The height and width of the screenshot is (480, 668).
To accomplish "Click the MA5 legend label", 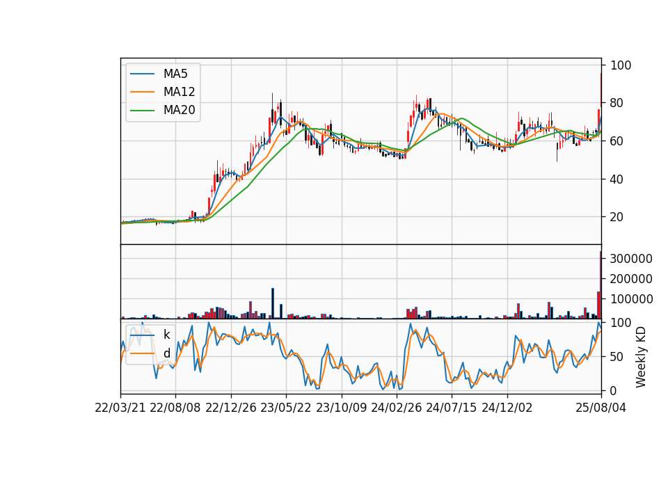I will (x=175, y=74).
